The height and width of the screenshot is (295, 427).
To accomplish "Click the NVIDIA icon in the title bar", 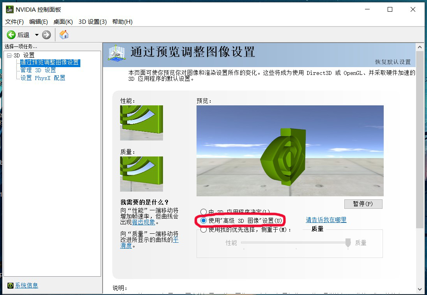I will 9,9.
